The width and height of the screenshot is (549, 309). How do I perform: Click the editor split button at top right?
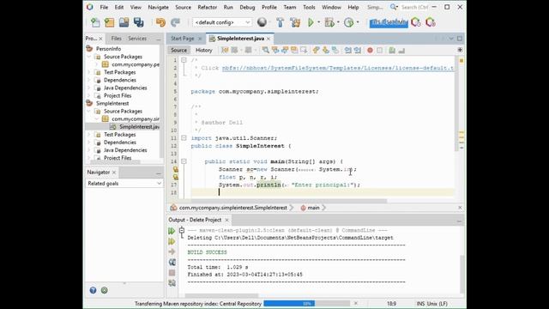[460, 50]
